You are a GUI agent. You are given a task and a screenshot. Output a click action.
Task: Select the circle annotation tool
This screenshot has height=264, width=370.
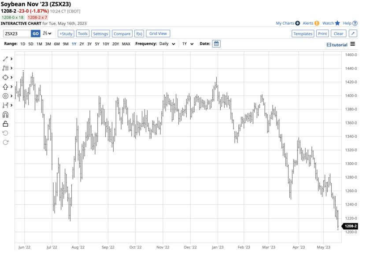5,96
